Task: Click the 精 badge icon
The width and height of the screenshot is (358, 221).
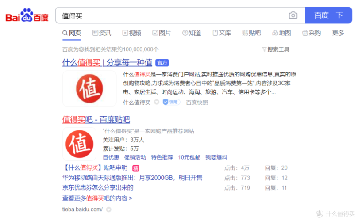Action: pyautogui.click(x=135, y=168)
